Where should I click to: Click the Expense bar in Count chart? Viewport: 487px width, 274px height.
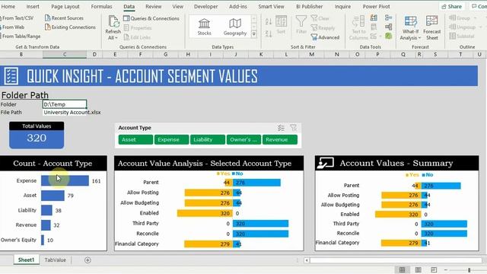point(65,181)
